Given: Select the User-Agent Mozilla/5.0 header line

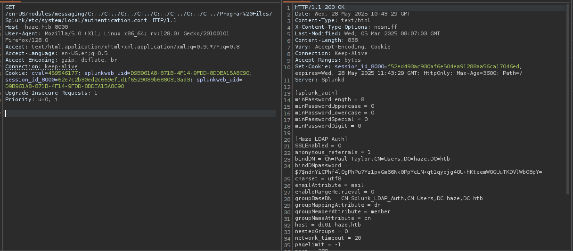Looking at the screenshot, I should (x=117, y=34).
